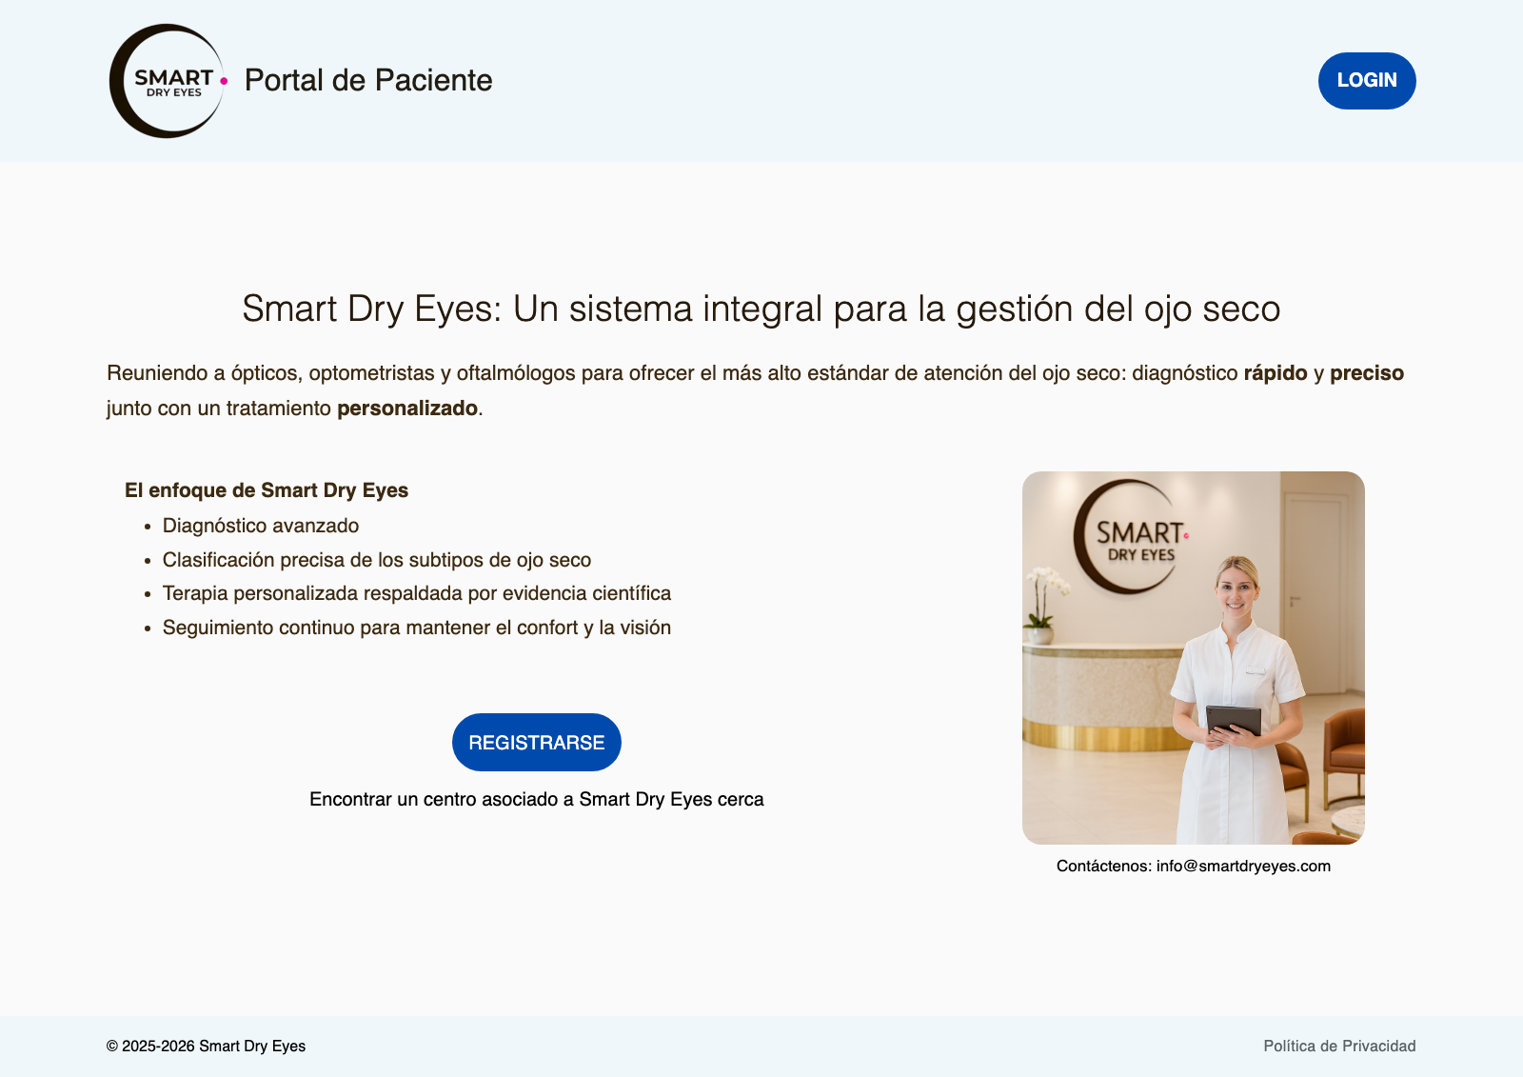Click the Seguimiento continuo bullet item
1523x1077 pixels.
point(417,628)
